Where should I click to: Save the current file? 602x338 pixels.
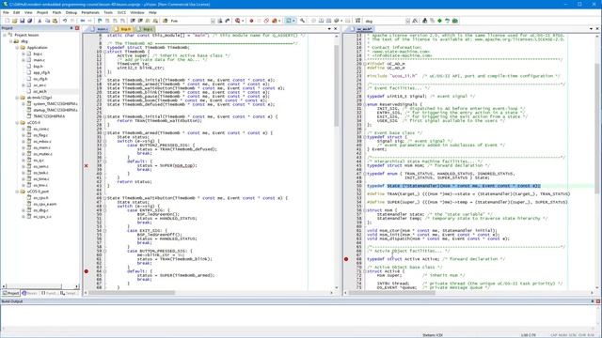pos(23,21)
